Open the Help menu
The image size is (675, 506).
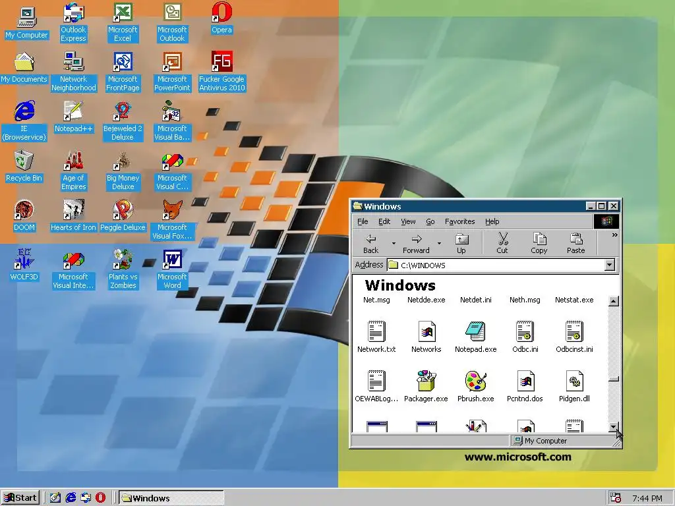492,221
